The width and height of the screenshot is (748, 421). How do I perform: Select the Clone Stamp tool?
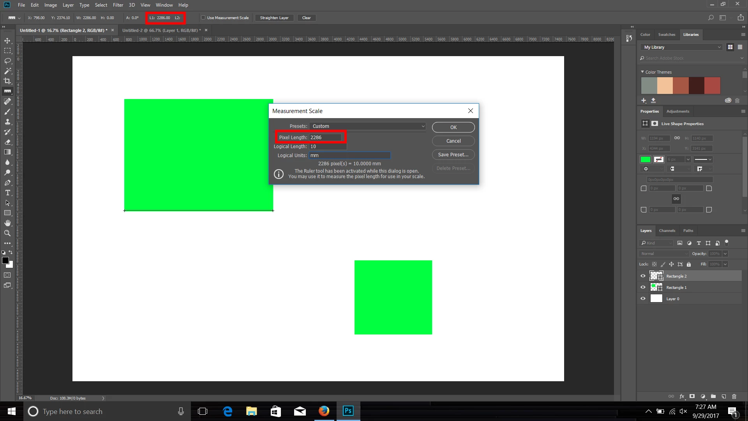tap(7, 122)
